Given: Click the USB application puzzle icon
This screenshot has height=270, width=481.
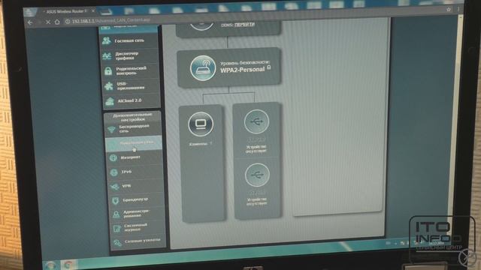Looking at the screenshot, I should 108,86.
